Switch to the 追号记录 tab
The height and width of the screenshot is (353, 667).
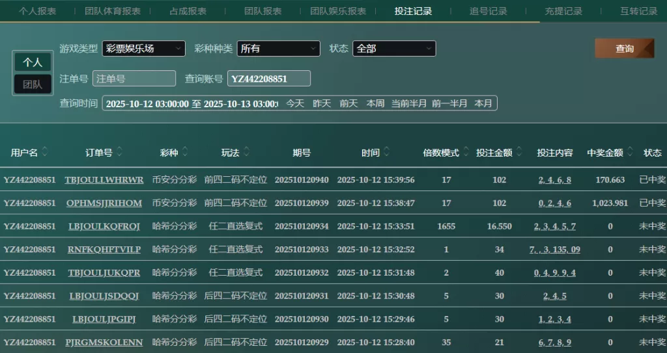pos(488,11)
